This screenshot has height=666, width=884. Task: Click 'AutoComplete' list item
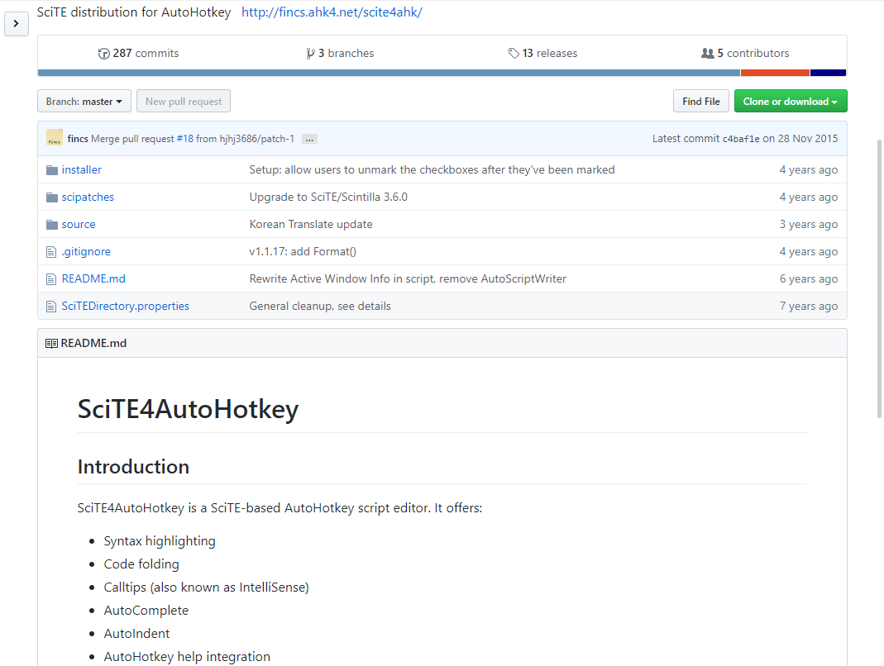(146, 610)
